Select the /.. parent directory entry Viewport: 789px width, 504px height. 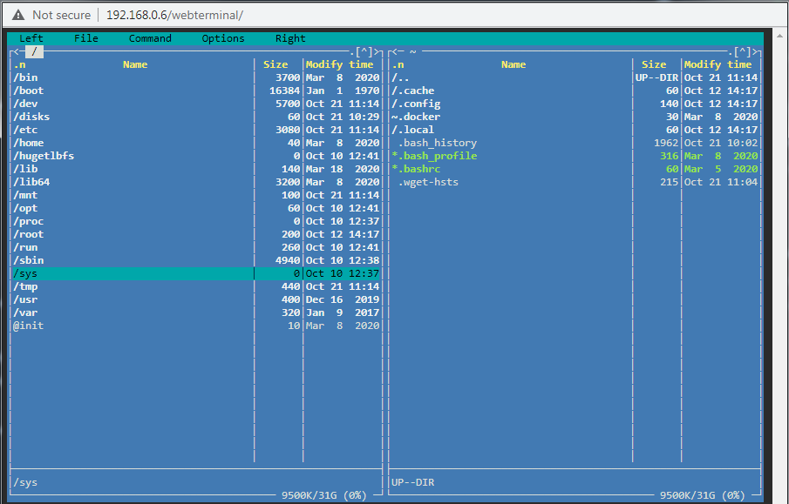(x=575, y=77)
